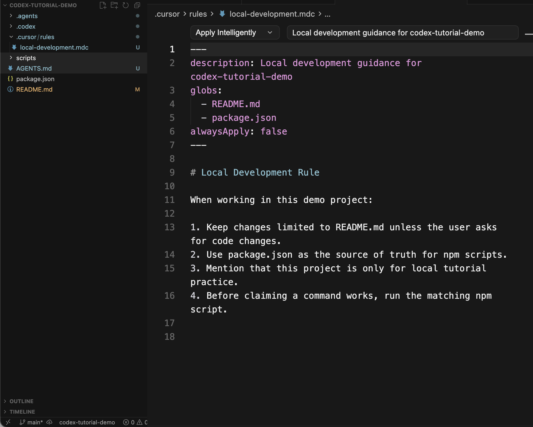The height and width of the screenshot is (427, 533).
Task: Click the 'alwaysApply: false' line
Action: (x=239, y=132)
